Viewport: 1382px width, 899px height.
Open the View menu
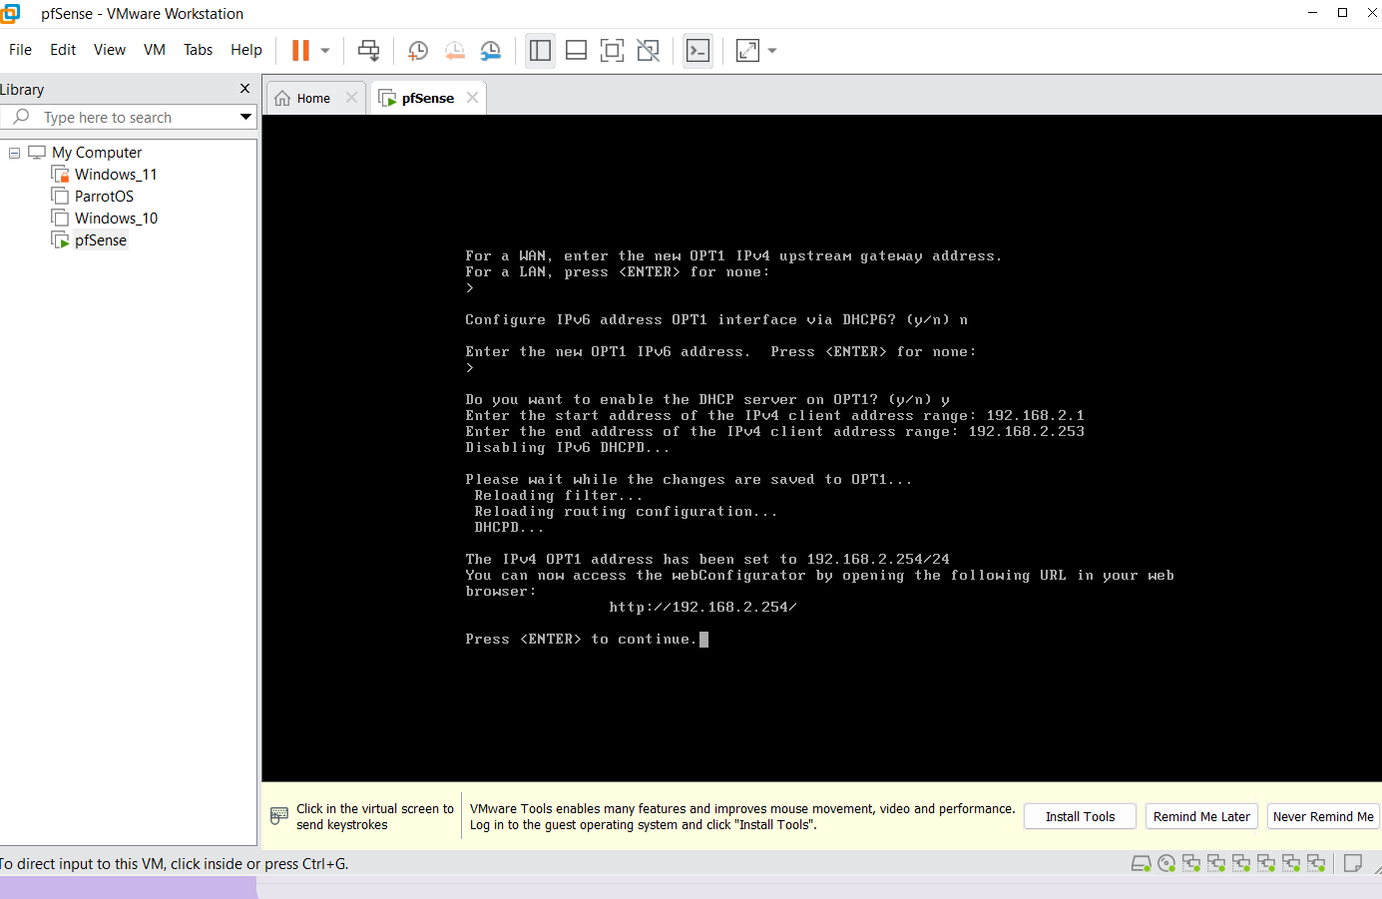click(x=110, y=50)
